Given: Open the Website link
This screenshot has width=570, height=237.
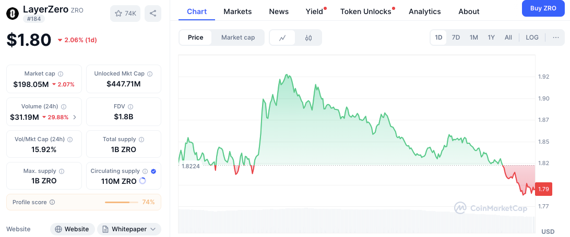Looking at the screenshot, I should click(x=73, y=229).
